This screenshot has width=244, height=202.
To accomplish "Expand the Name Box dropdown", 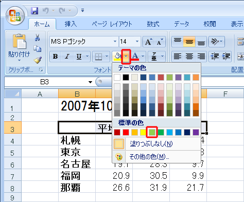I will 90,82.
